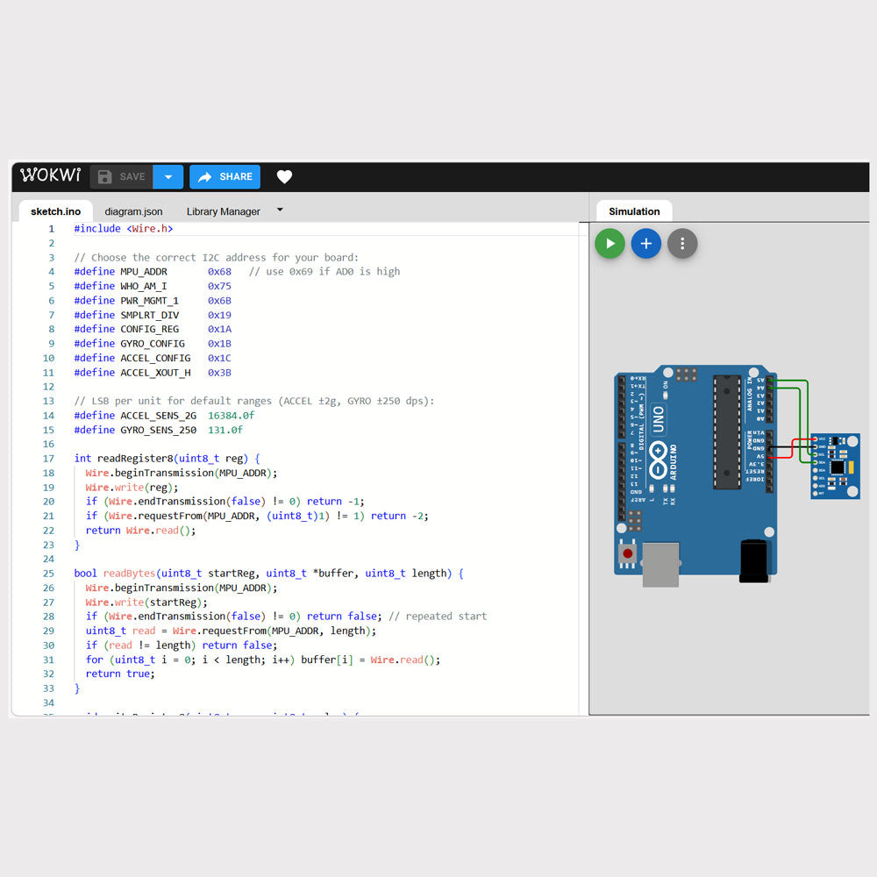Switch to the diagram.json tab
This screenshot has width=877, height=877.
(x=133, y=211)
